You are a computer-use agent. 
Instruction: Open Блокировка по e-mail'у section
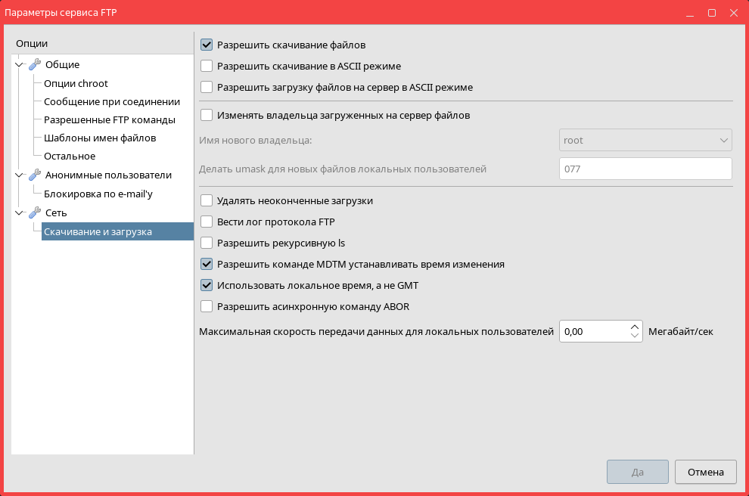98,194
